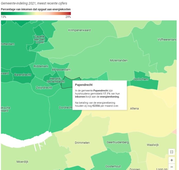Click the Gorinchem area
Image resolution: width=179 pixels, height=170 pixels.
pyautogui.click(x=141, y=79)
